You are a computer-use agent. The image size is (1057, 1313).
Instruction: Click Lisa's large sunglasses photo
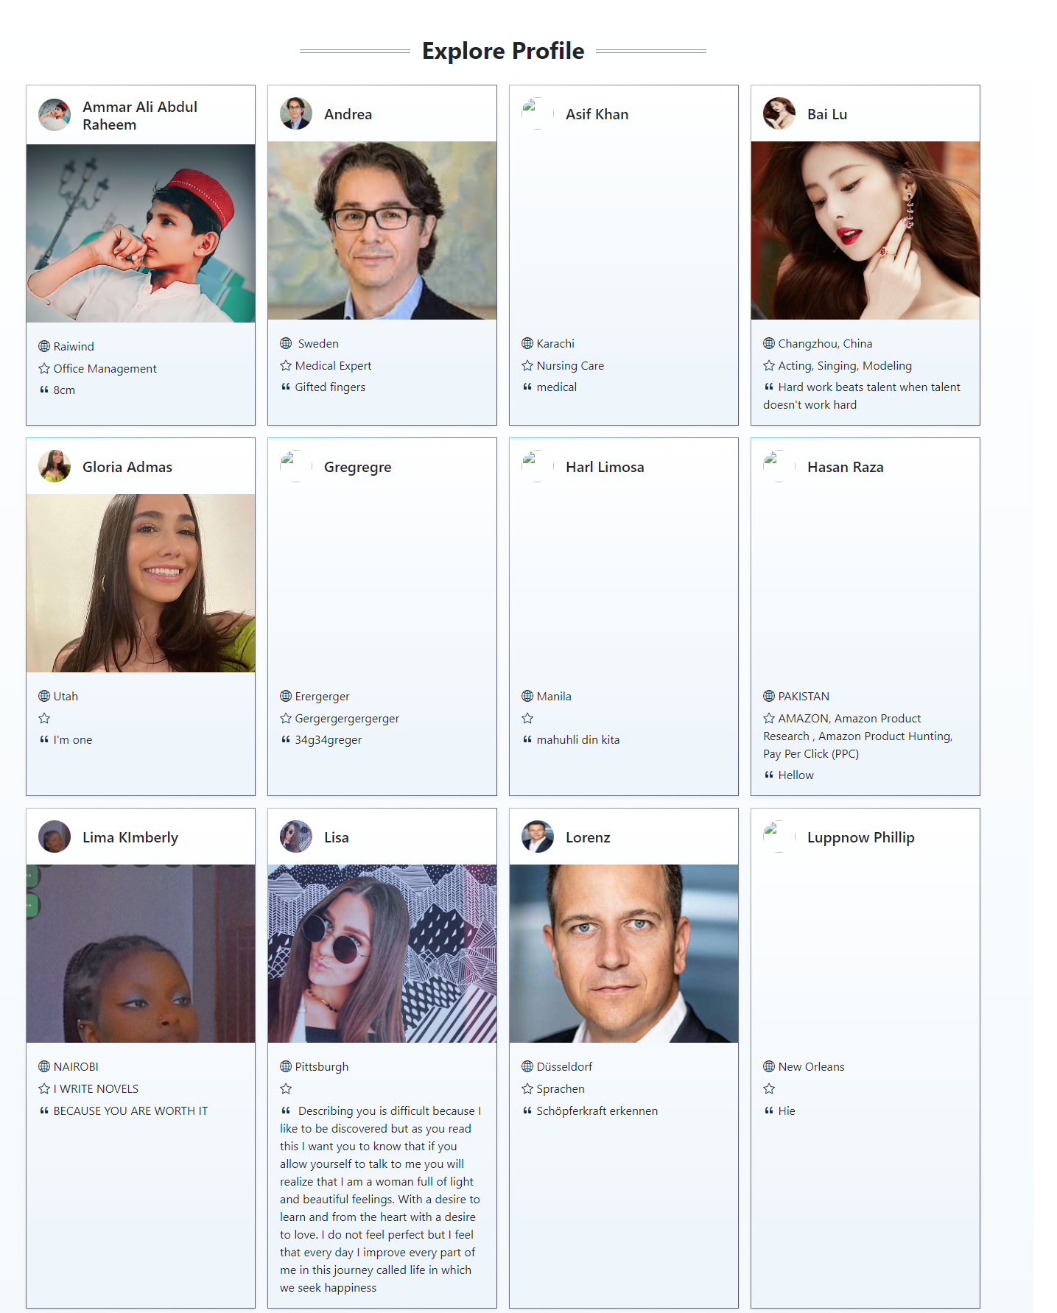point(382,954)
